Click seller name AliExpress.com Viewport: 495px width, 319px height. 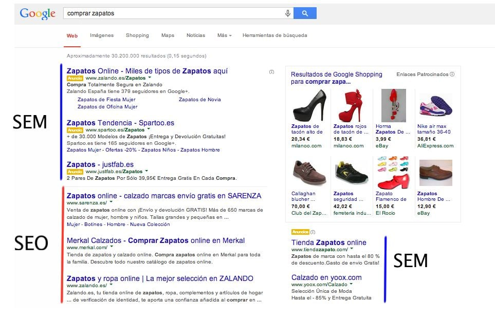[435, 146]
